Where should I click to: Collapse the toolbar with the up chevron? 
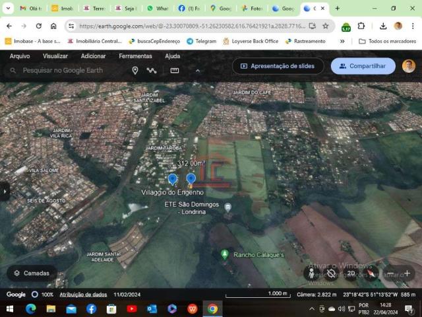pos(198,71)
